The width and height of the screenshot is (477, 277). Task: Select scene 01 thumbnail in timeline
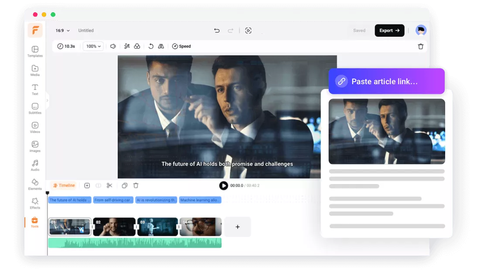tap(70, 227)
